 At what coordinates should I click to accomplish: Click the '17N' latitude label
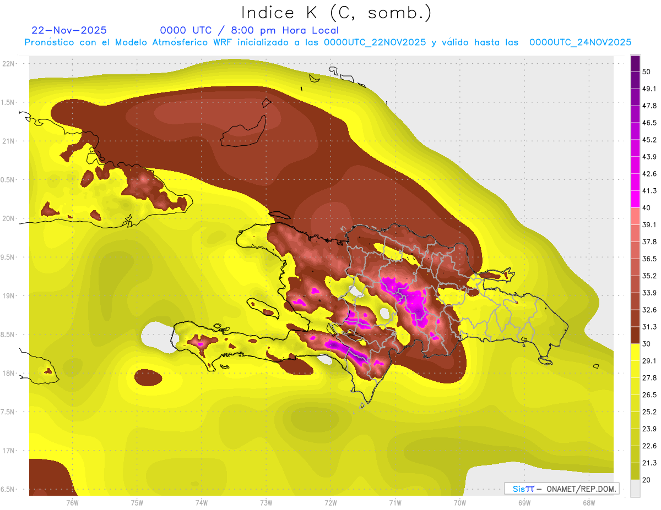click(x=9, y=451)
